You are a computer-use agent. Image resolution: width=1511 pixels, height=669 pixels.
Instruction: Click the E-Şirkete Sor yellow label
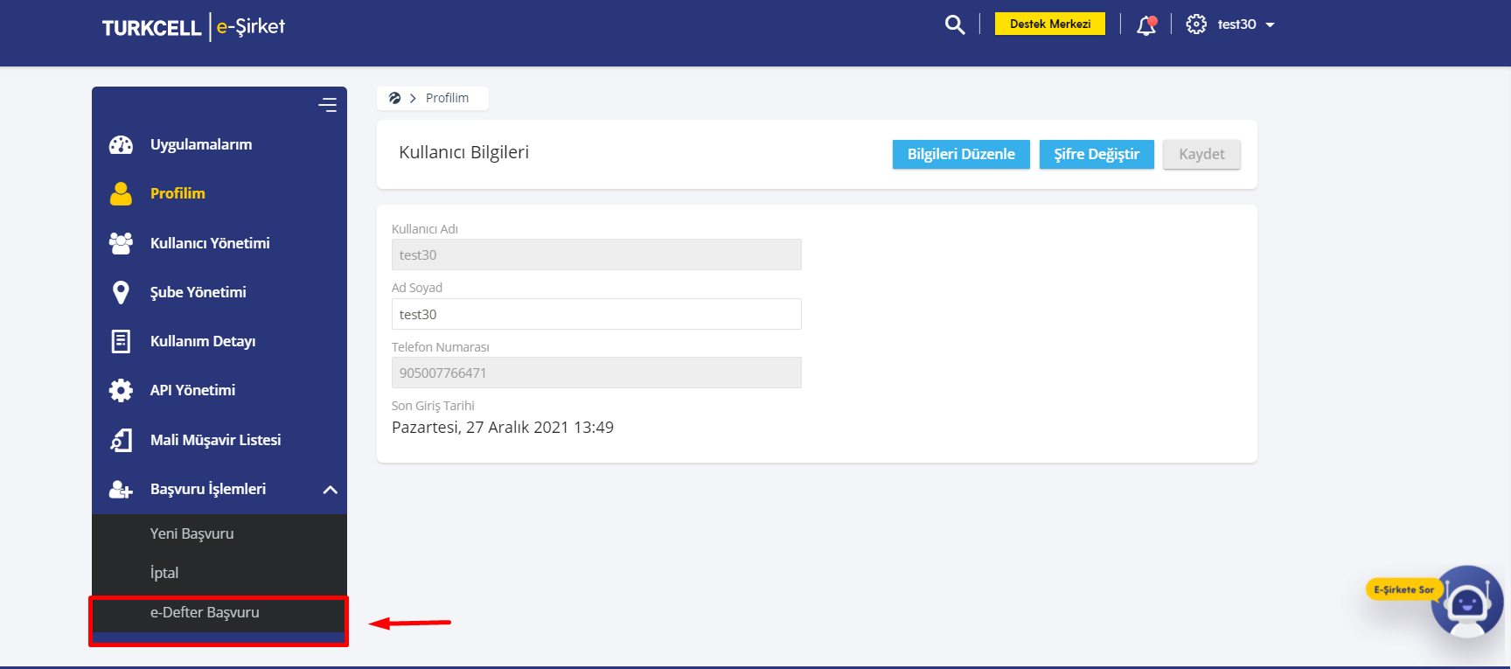click(1403, 589)
